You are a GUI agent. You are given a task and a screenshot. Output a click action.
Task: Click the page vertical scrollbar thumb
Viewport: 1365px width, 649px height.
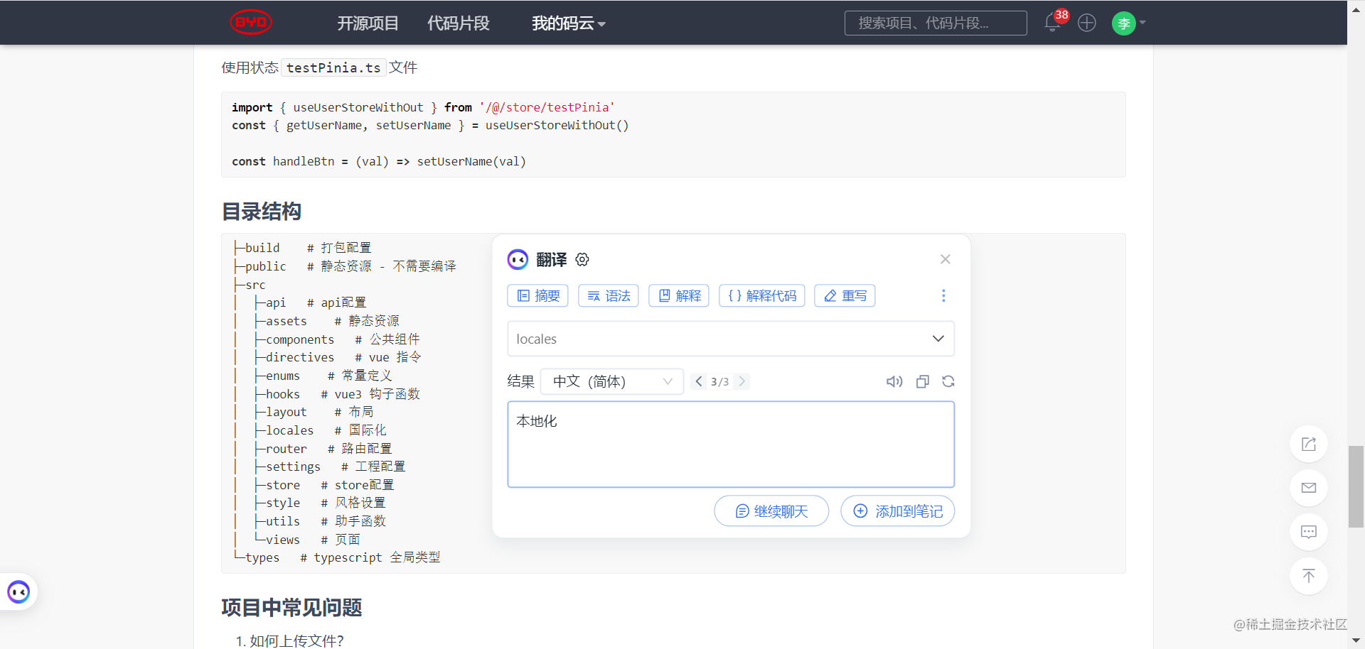pyautogui.click(x=1356, y=486)
